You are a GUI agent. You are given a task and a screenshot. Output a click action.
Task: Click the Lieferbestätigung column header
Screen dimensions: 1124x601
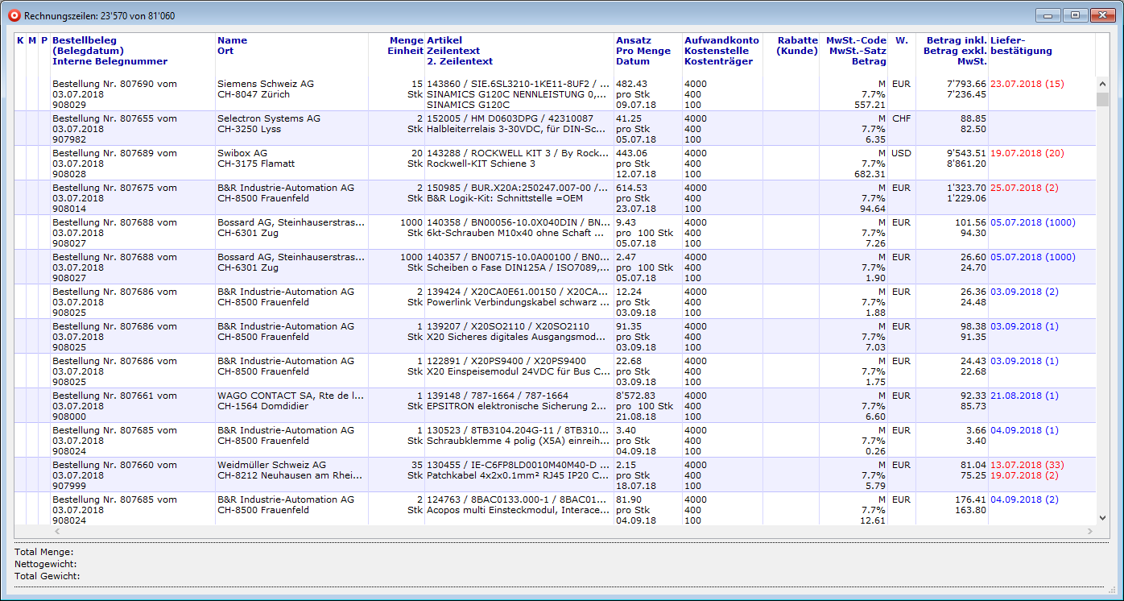pos(1021,46)
